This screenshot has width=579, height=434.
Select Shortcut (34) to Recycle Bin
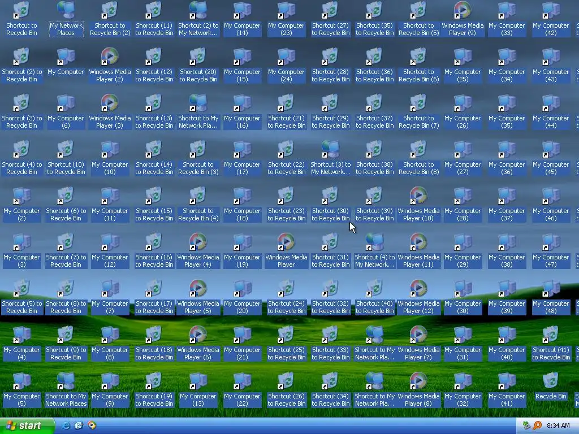click(330, 390)
